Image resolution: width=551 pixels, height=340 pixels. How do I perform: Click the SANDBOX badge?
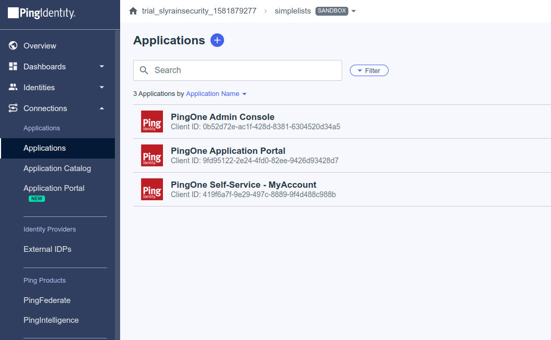(x=332, y=11)
